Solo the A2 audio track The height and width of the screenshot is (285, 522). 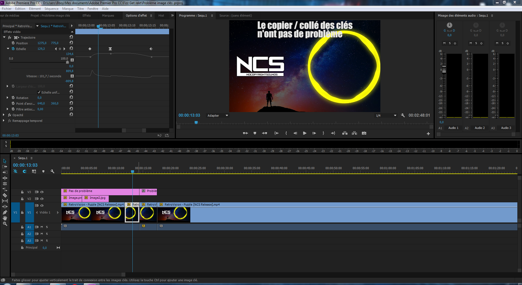47,234
